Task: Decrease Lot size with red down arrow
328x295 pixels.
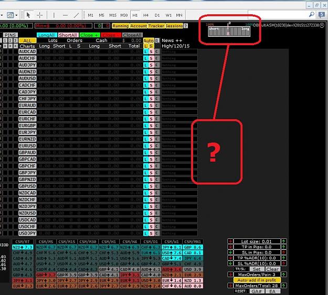Action: pyautogui.click(x=230, y=241)
